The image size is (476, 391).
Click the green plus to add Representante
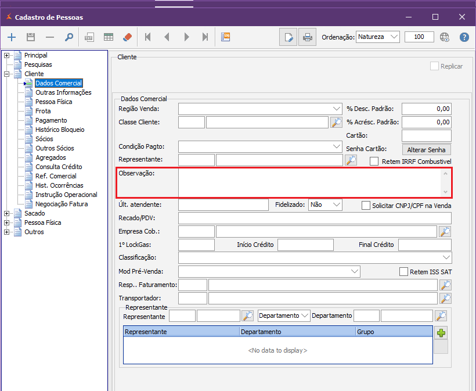point(441,333)
